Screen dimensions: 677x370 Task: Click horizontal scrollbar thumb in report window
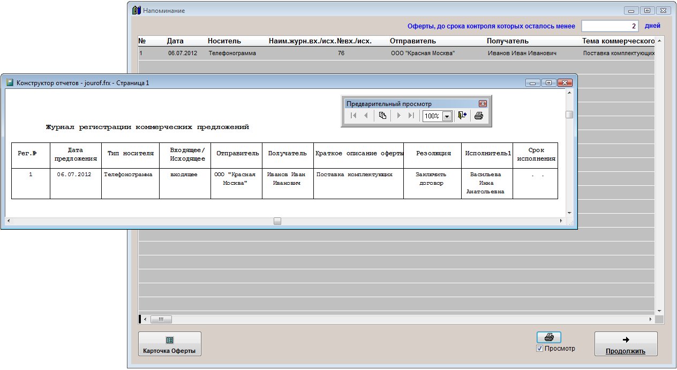(x=277, y=221)
